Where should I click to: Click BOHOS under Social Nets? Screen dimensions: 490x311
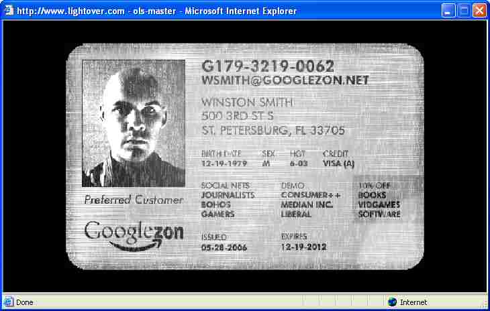click(x=216, y=205)
